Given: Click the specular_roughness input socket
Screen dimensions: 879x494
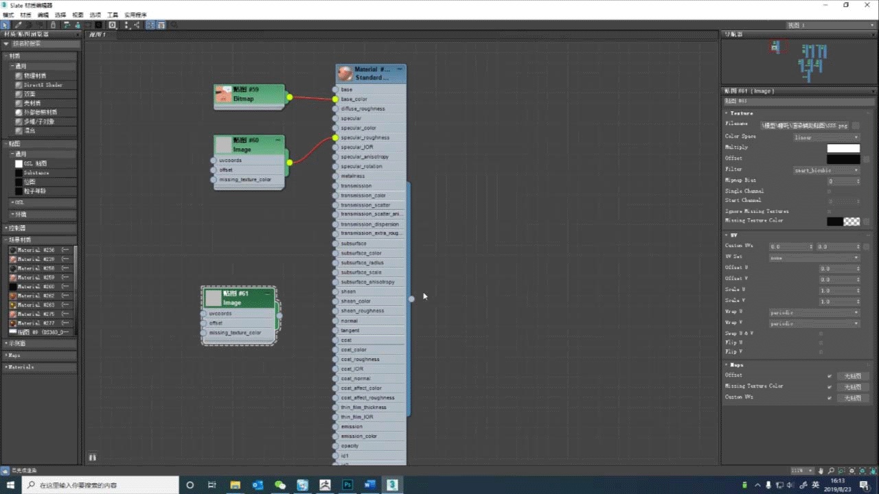Looking at the screenshot, I should coord(335,138).
